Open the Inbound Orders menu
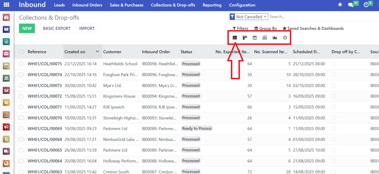379x174 pixels. tap(87, 5)
